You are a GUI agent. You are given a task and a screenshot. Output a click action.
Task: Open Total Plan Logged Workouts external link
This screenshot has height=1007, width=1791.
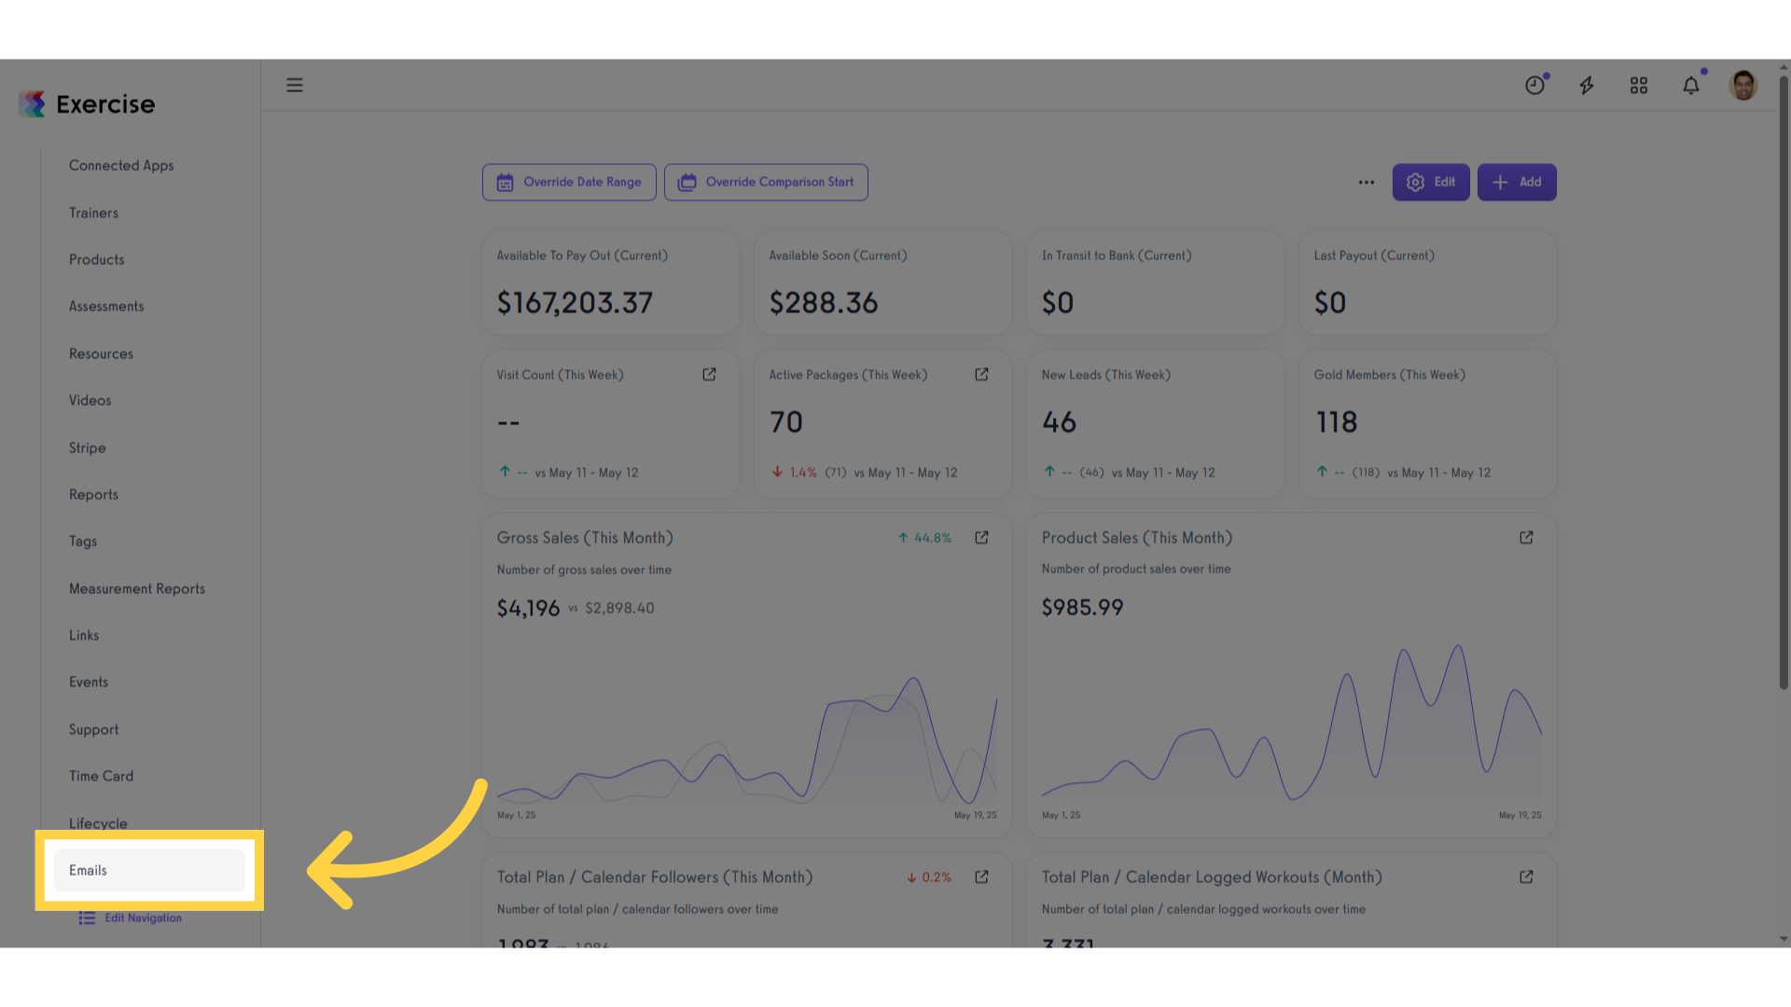1526,876
